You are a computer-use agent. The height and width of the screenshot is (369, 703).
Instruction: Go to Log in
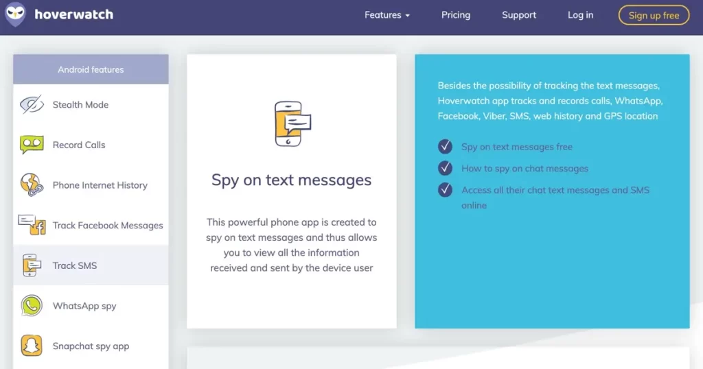tap(580, 15)
